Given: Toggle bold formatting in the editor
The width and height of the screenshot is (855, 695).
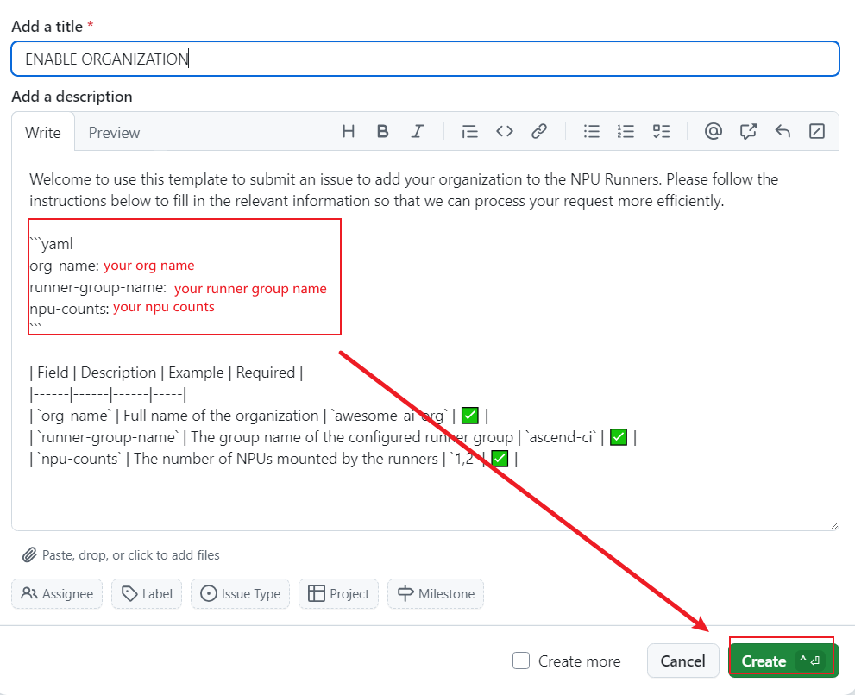Looking at the screenshot, I should pyautogui.click(x=383, y=131).
